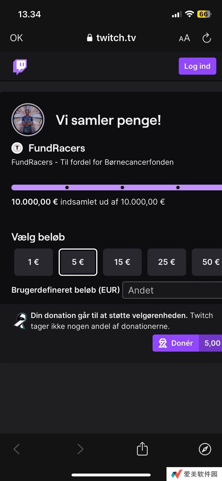
Task: Go back with the left arrow
Action: point(17,449)
